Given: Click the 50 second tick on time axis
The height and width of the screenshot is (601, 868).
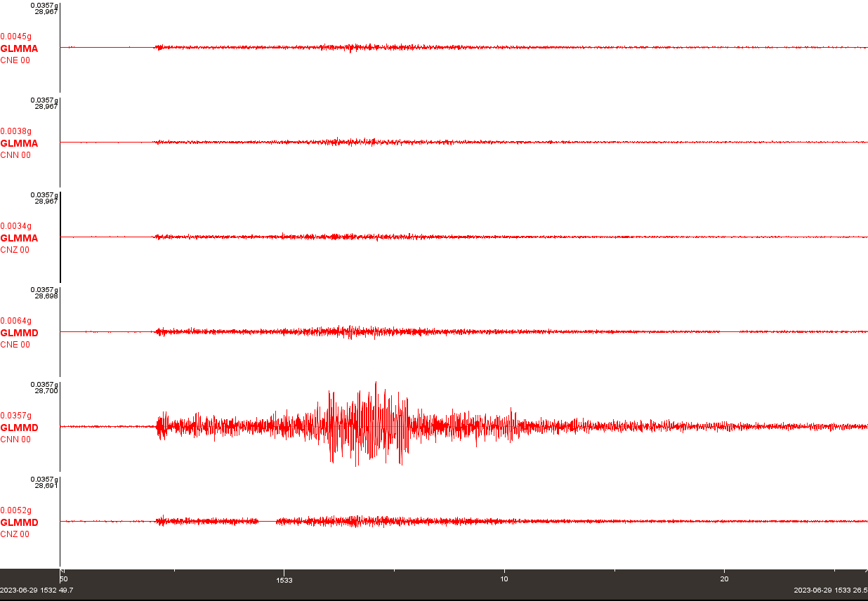Looking at the screenshot, I should pyautogui.click(x=63, y=579).
